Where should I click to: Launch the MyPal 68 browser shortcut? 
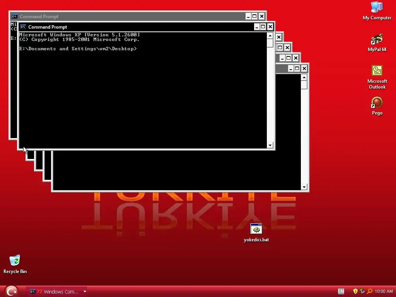[377, 43]
